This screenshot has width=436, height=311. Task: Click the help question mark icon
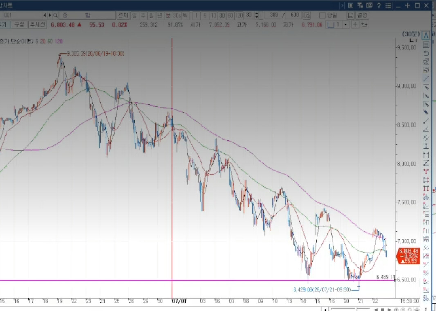379,6
